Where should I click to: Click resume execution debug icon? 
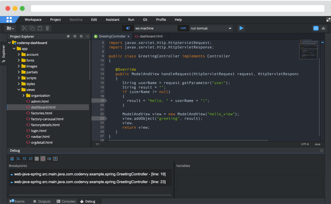(12, 159)
